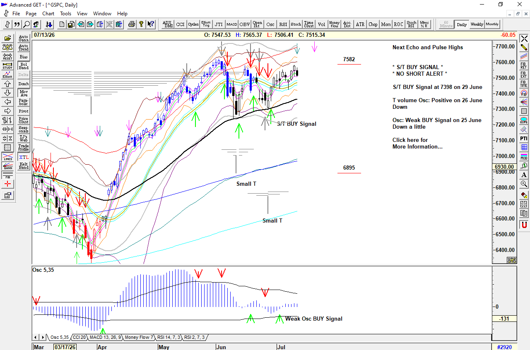Image resolution: width=530 pixels, height=350 pixels.
Task: Toggle the XTL study button
Action: pos(24,157)
